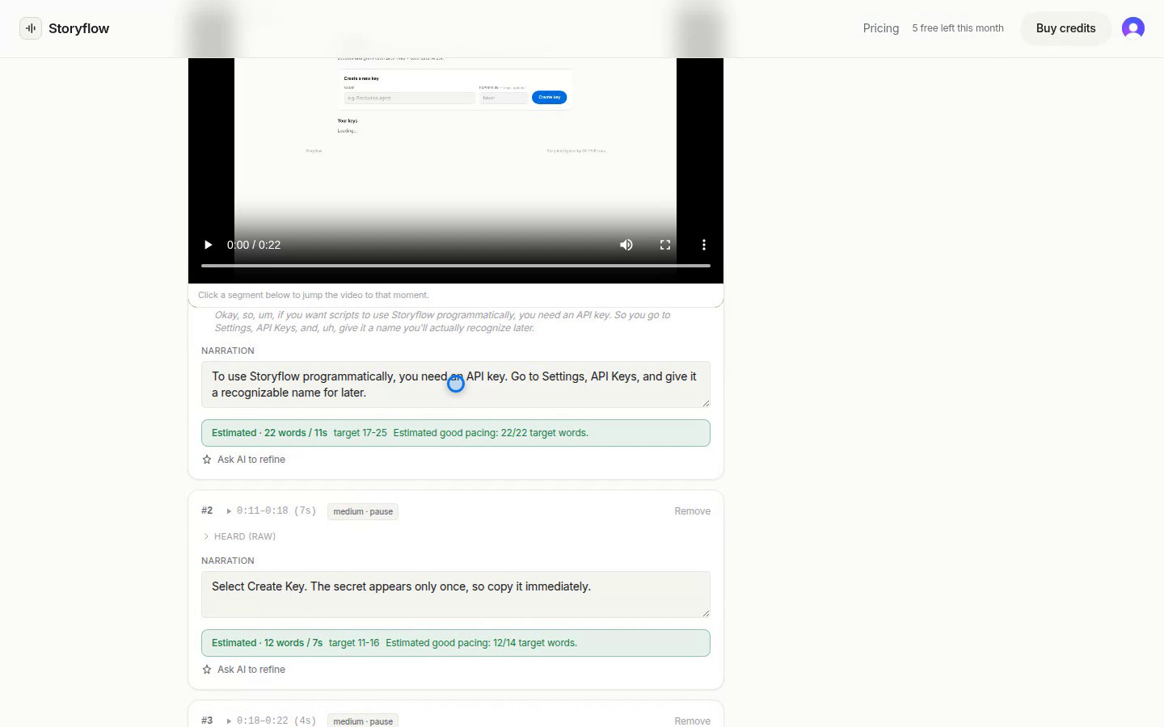Play segment #2 at 0:11–0:18
Viewport: 1164px width, 727px height.
(x=271, y=511)
